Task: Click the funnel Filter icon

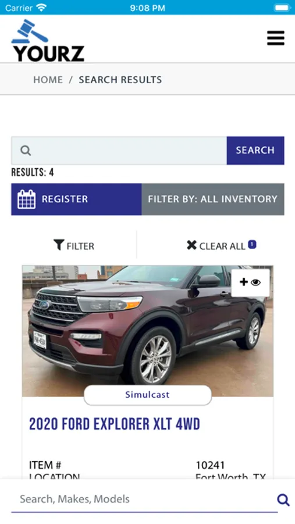Action: point(59,245)
